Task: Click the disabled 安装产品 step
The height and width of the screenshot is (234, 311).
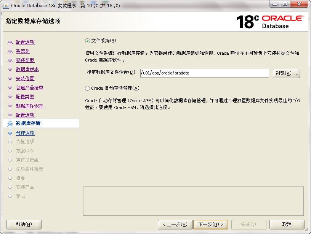Action: coord(25,187)
